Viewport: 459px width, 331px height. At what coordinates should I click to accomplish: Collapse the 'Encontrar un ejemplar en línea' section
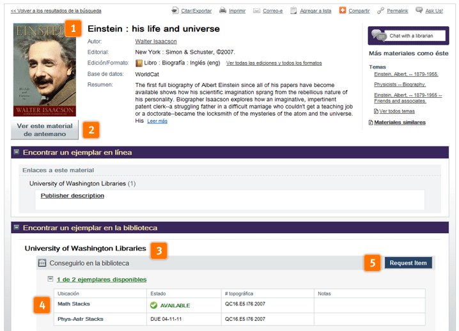(17, 152)
